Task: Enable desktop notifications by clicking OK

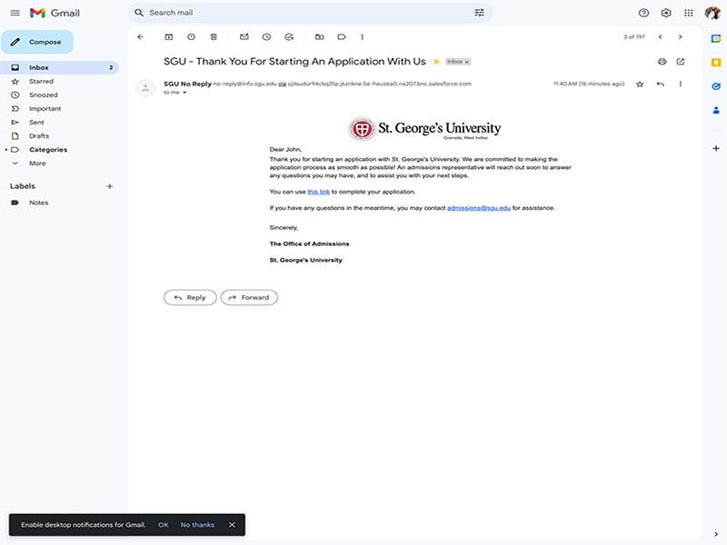Action: click(162, 524)
